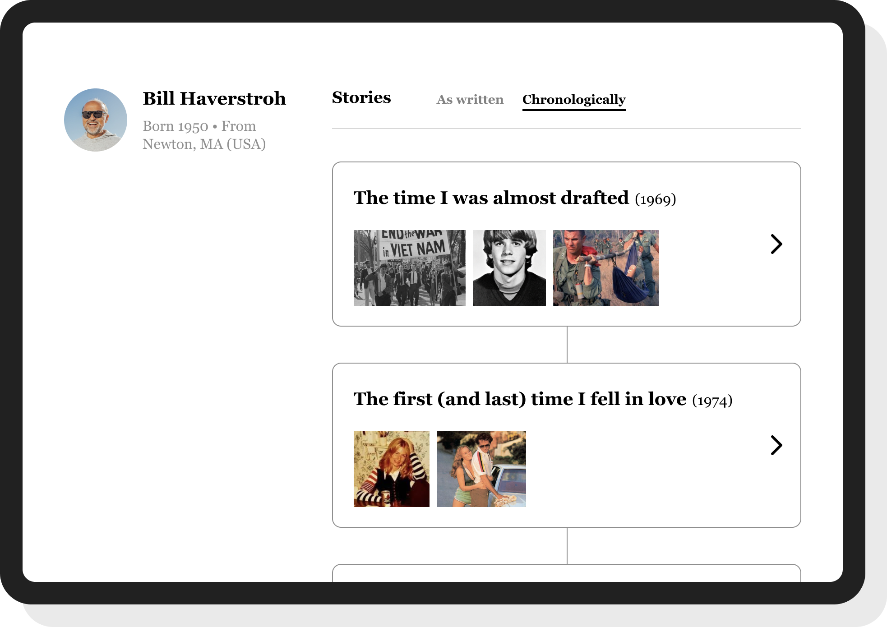Click the title The time I was almost drafted

click(x=491, y=198)
